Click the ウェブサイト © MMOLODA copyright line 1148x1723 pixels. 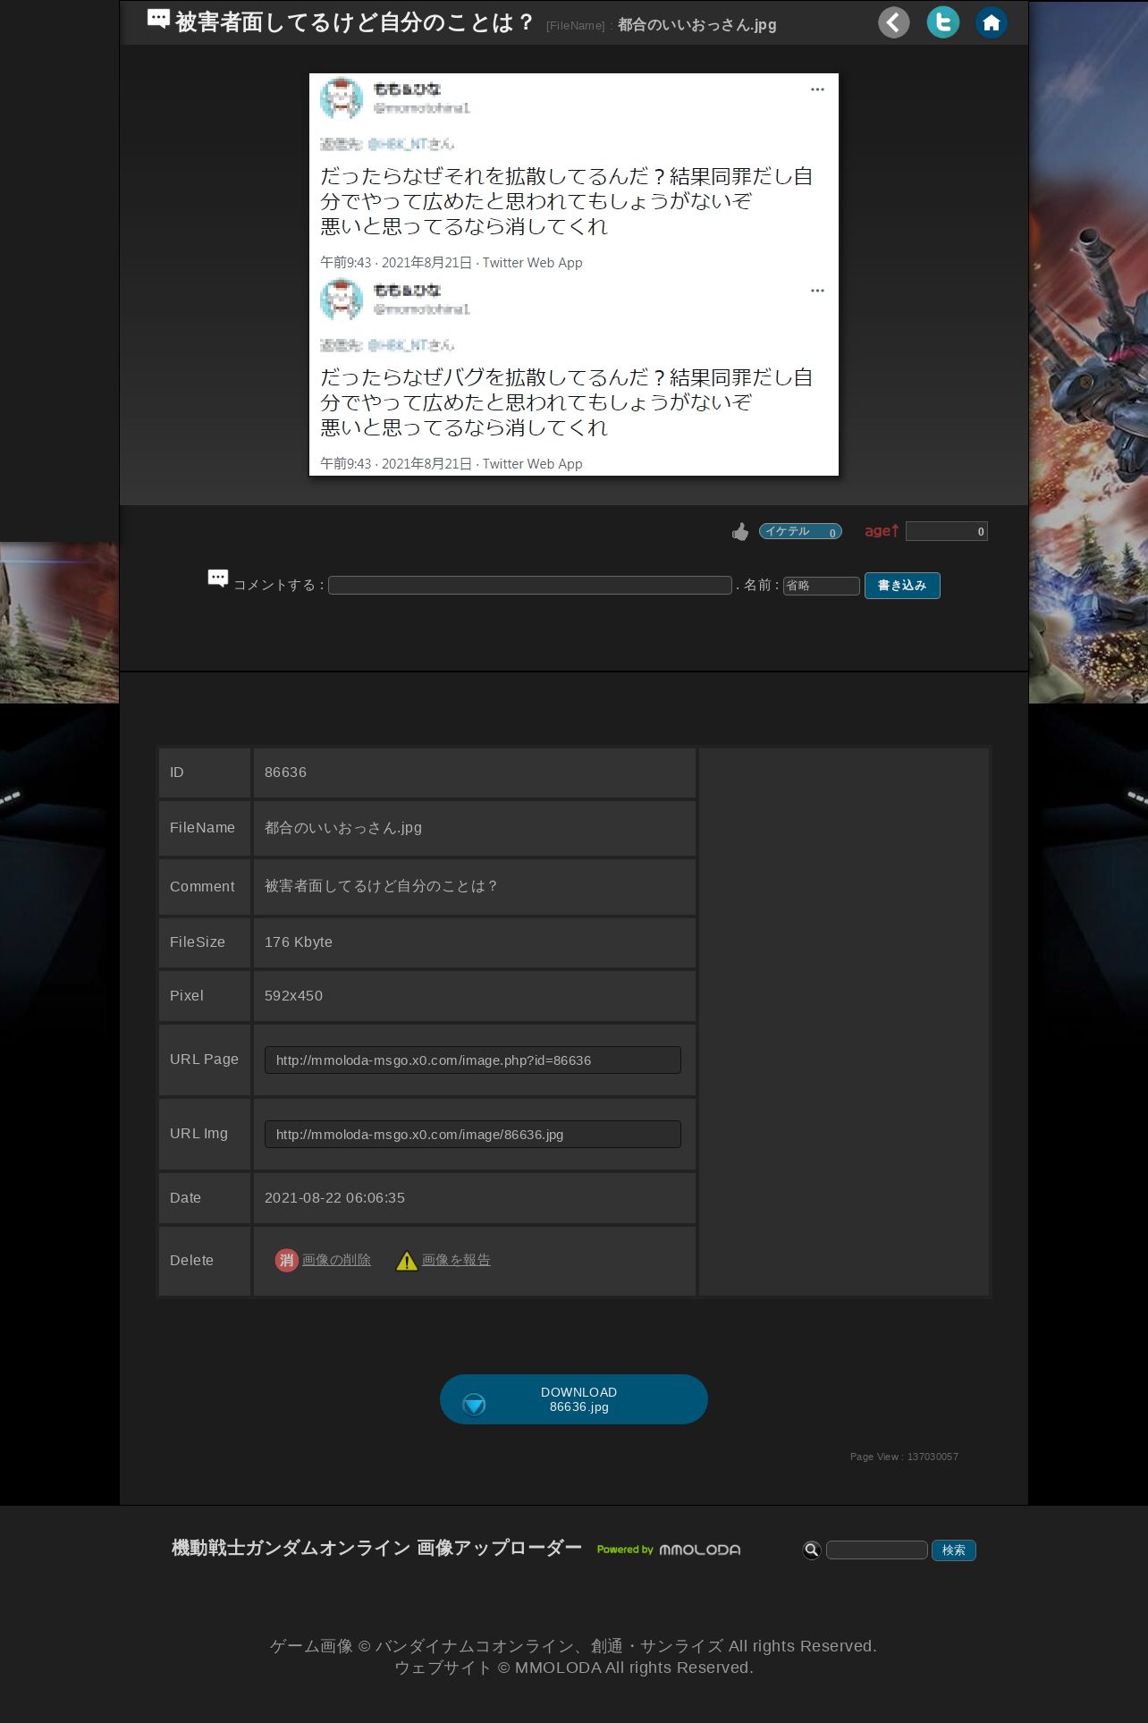[574, 1668]
